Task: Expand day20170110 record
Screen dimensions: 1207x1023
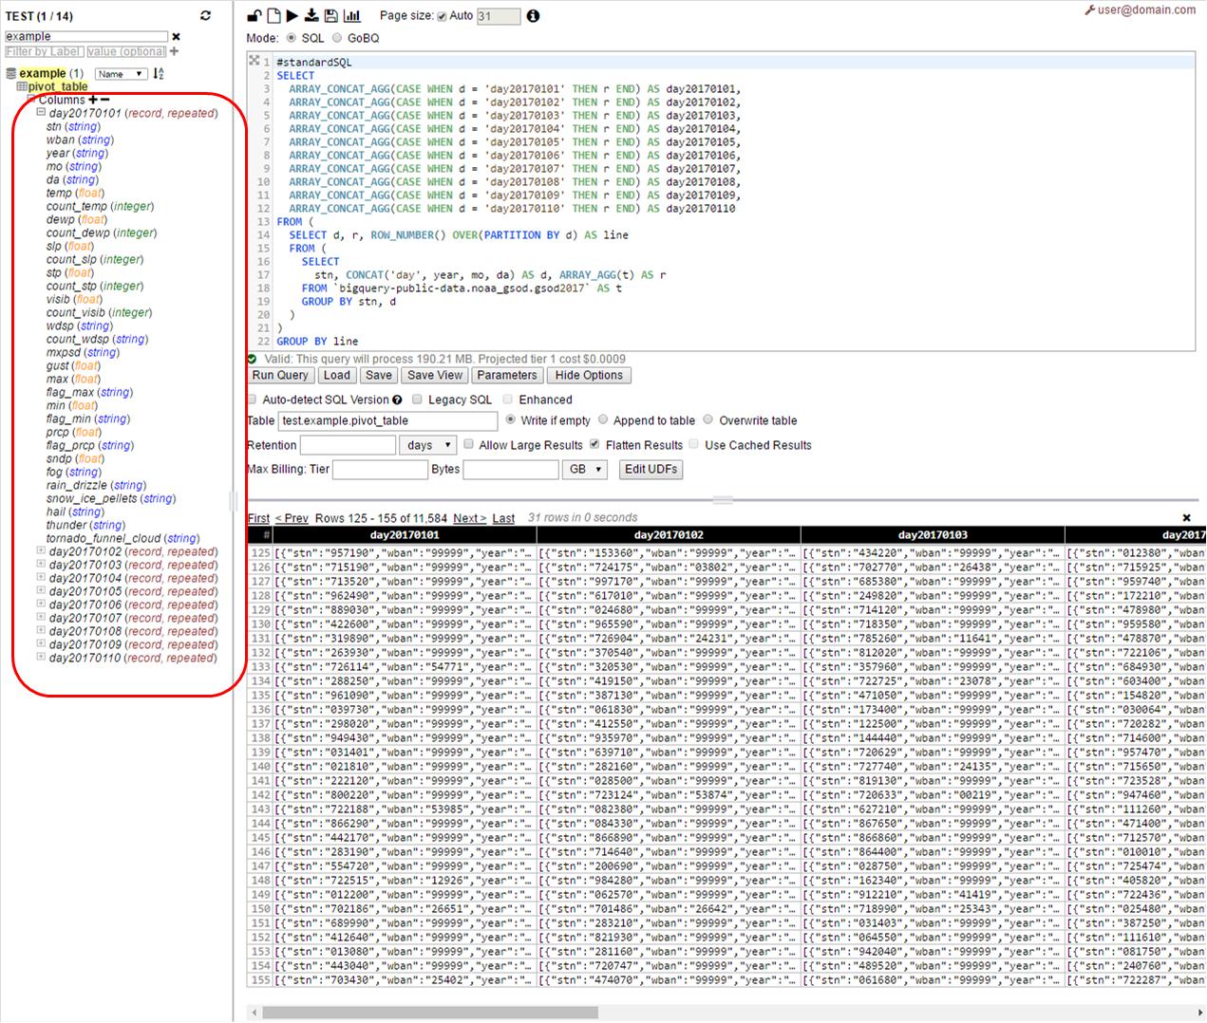Action: click(x=41, y=658)
